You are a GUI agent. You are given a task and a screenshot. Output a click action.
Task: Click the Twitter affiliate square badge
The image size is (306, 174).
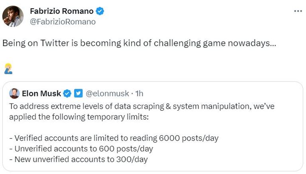(78, 94)
